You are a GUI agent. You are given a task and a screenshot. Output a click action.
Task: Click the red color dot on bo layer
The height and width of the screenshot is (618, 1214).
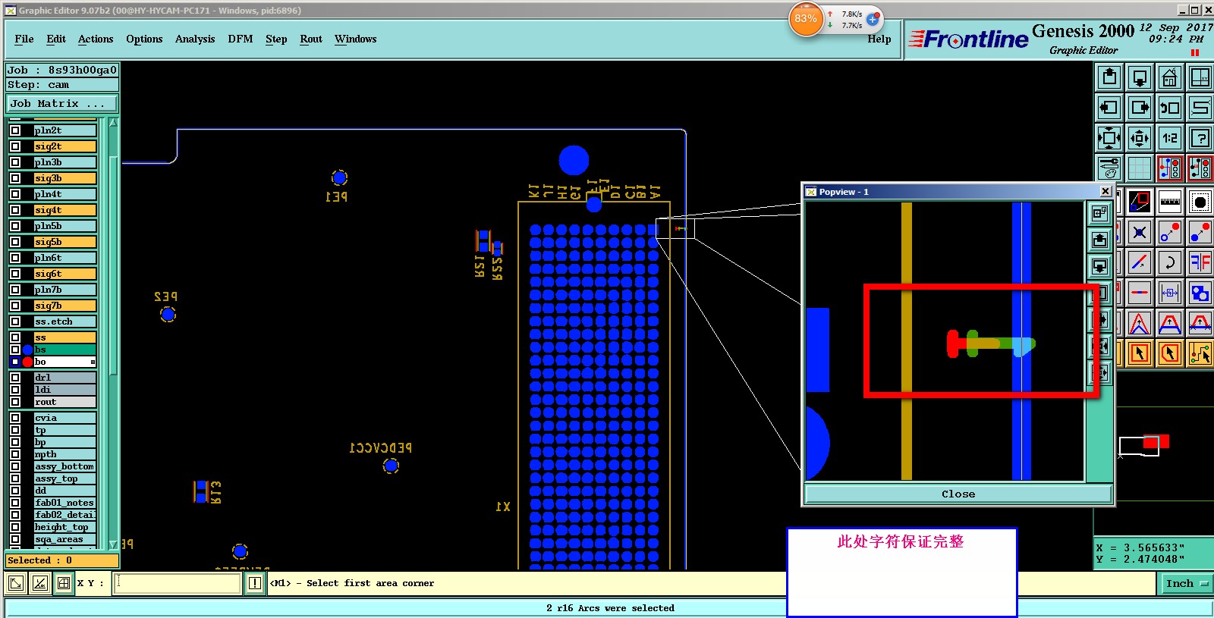pos(28,362)
